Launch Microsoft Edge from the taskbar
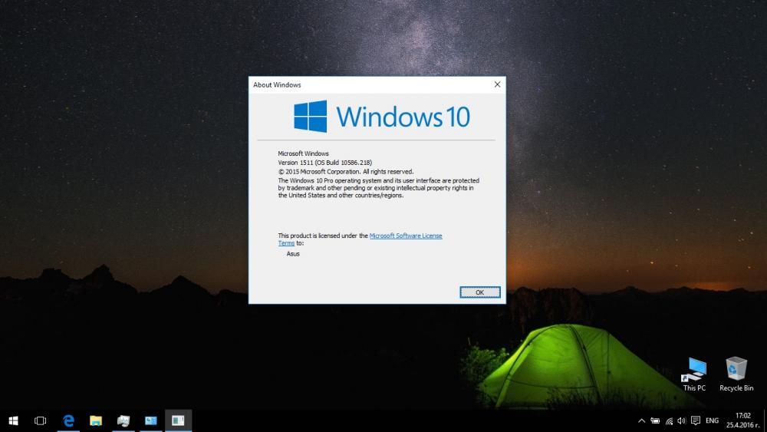 [68, 420]
